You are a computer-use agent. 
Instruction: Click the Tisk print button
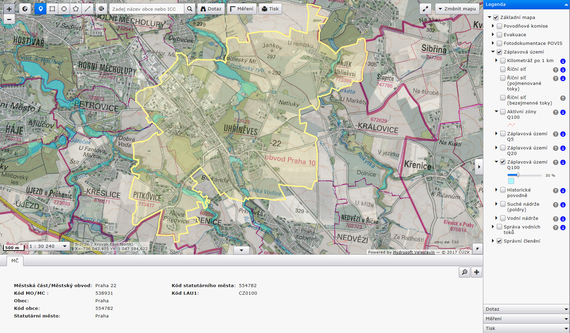click(x=270, y=9)
